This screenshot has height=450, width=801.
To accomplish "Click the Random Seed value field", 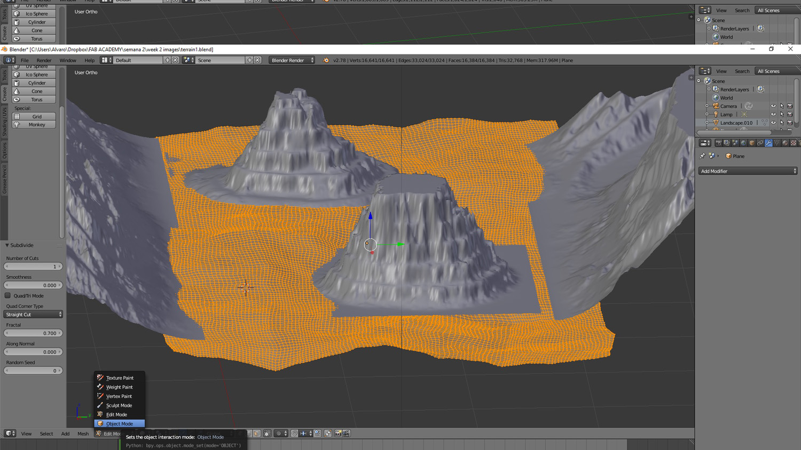I will (33, 371).
